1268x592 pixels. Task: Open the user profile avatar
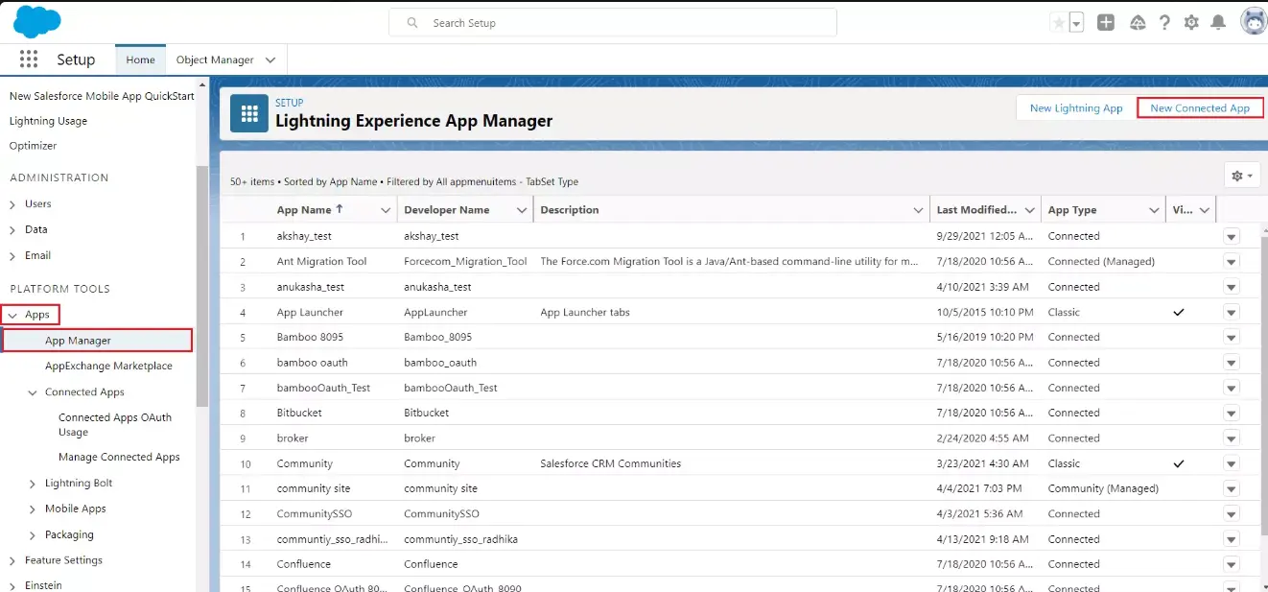click(1253, 22)
